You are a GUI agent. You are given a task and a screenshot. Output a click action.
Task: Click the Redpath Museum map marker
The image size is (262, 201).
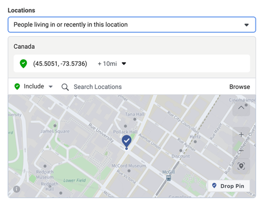45,166
